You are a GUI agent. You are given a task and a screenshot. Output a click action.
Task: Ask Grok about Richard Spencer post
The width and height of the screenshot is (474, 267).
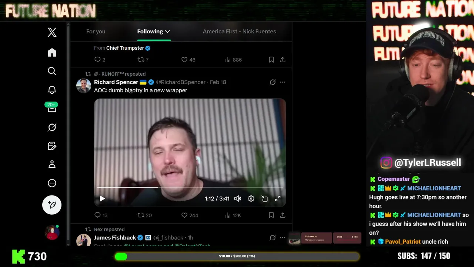pyautogui.click(x=273, y=82)
